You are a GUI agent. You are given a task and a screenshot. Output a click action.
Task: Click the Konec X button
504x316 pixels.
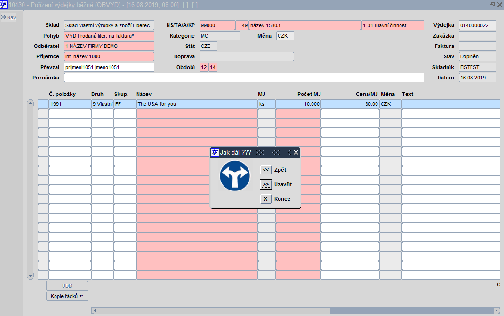click(x=266, y=199)
